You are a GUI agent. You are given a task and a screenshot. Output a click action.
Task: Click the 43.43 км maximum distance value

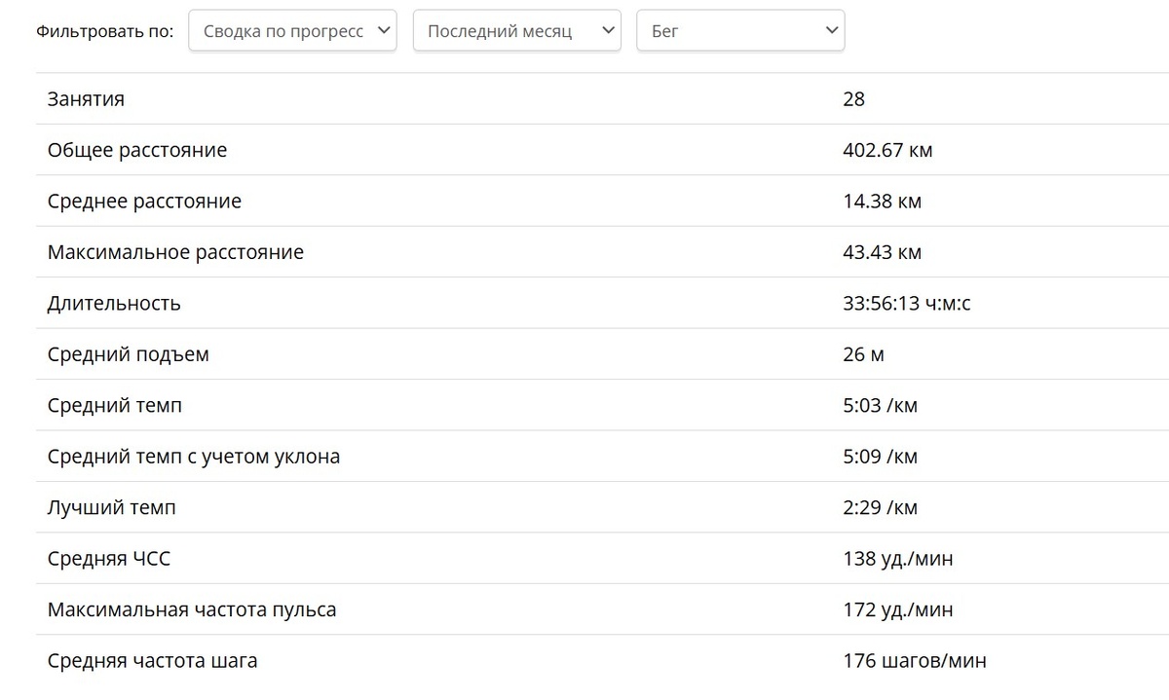tap(882, 252)
